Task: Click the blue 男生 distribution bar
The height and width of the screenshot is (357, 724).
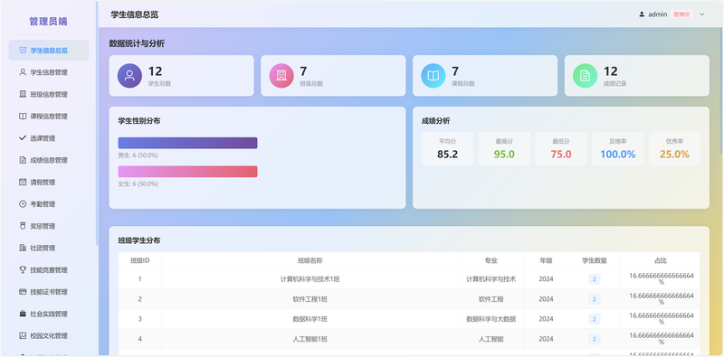Action: 188,143
